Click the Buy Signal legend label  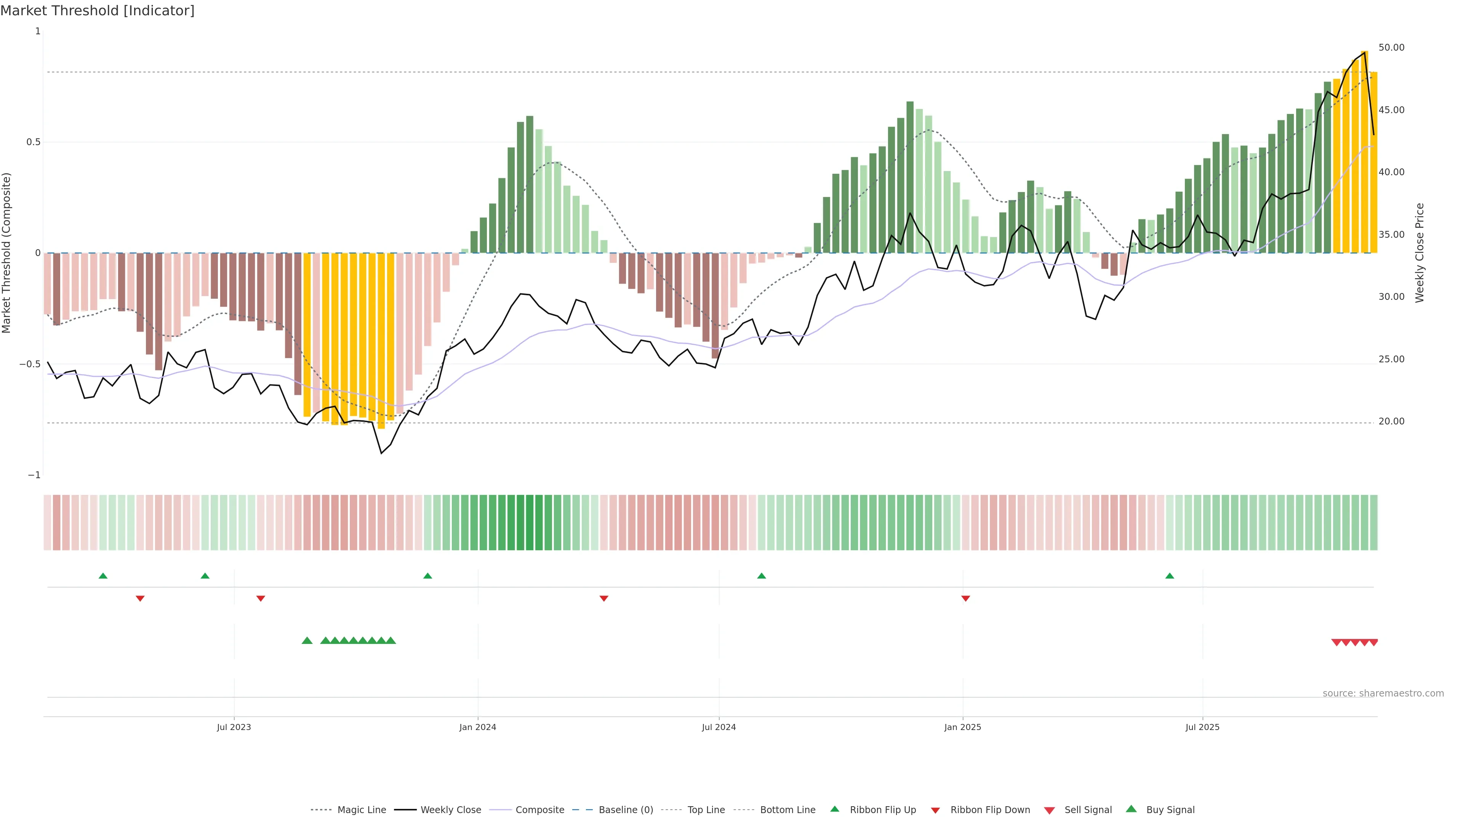coord(1170,810)
